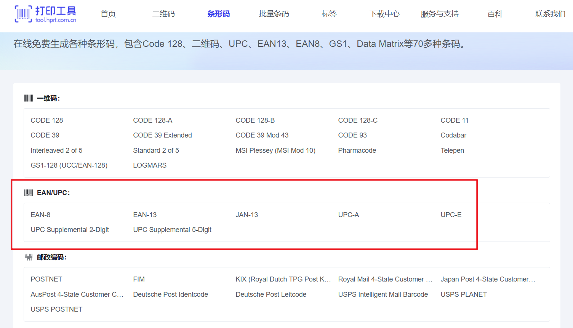Select CODE 11 barcode type
Screen dimensions: 573x328
point(455,120)
